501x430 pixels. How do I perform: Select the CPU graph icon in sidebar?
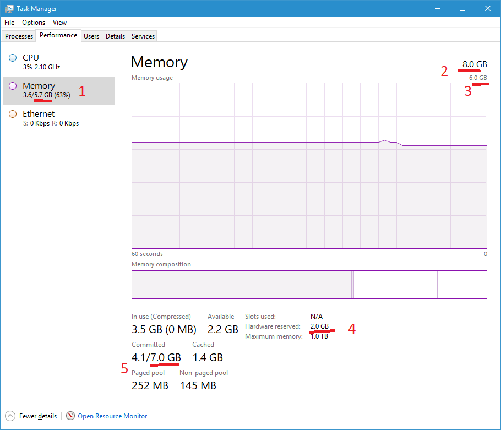pos(13,58)
